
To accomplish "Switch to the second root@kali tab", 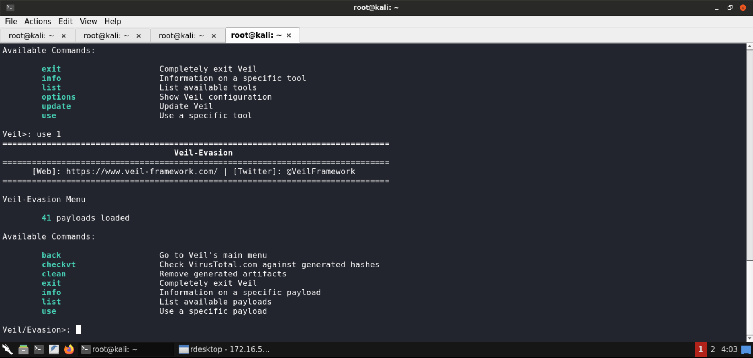I will (x=113, y=36).
